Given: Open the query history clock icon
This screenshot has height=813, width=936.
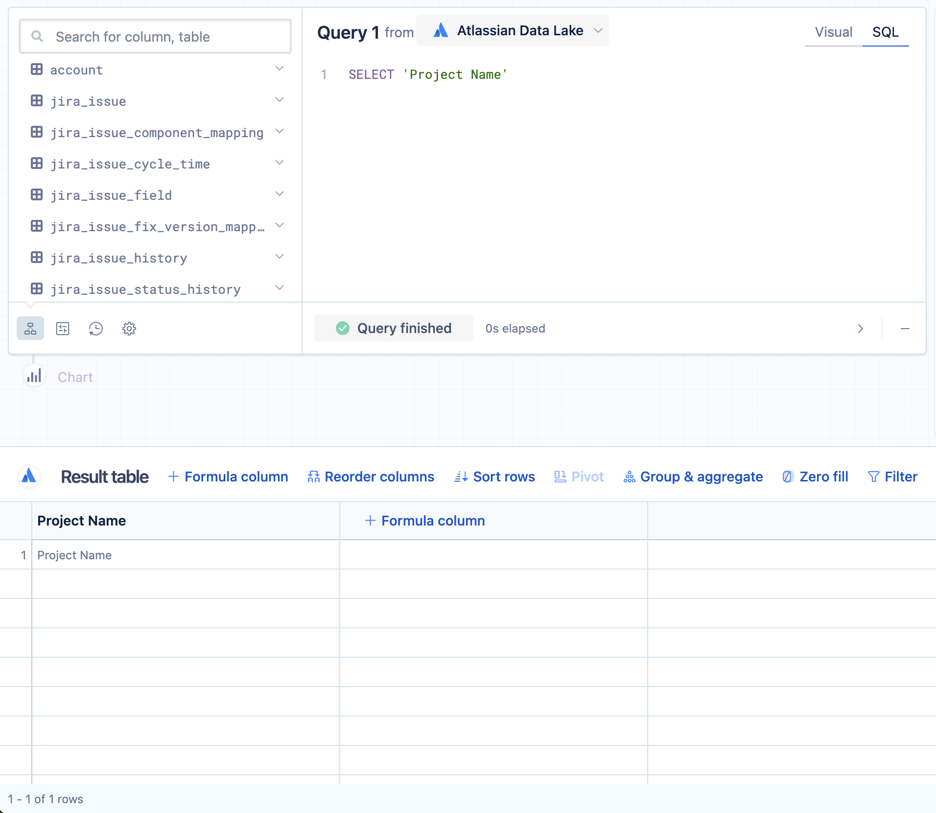Looking at the screenshot, I should click(x=96, y=328).
